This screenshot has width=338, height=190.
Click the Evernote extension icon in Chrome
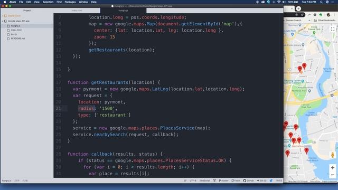click(x=321, y=15)
